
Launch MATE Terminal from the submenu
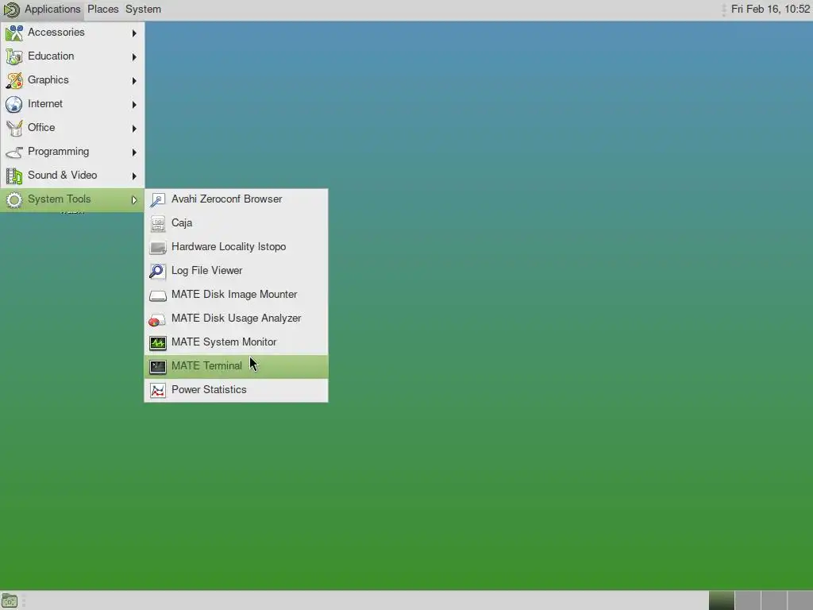(x=236, y=367)
